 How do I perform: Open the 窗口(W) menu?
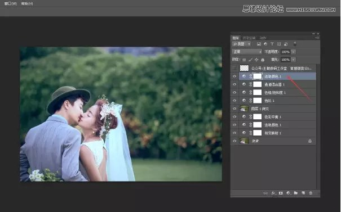click(x=11, y=4)
